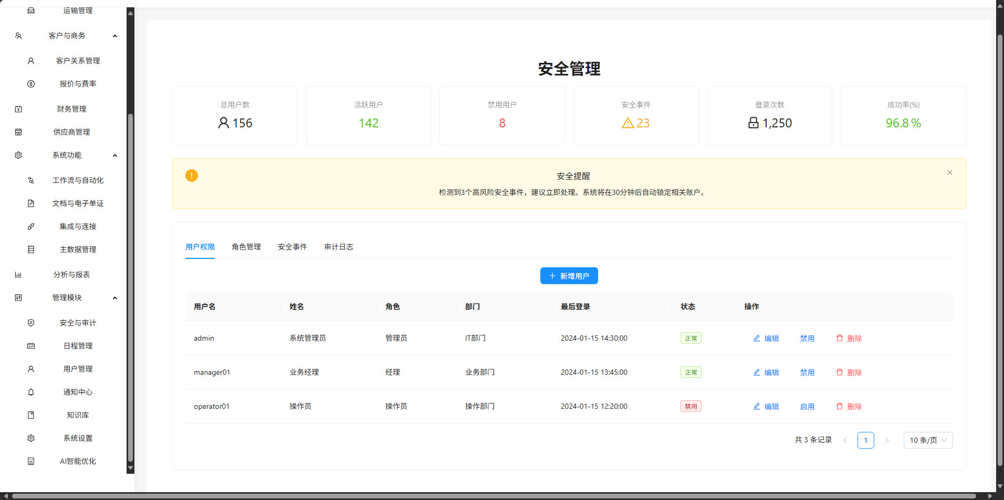The height and width of the screenshot is (500, 1004).
Task: Select the 系统设置 gear icon
Action: (x=31, y=438)
